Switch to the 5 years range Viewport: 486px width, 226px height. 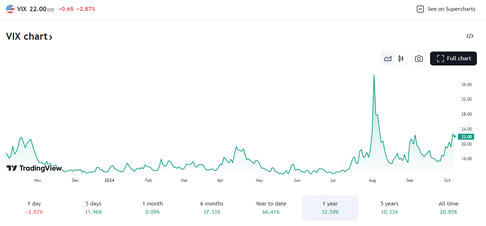389,207
